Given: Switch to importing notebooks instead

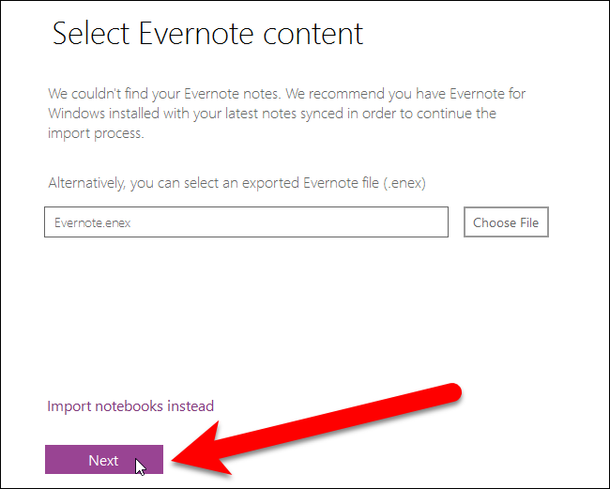Looking at the screenshot, I should coord(130,406).
